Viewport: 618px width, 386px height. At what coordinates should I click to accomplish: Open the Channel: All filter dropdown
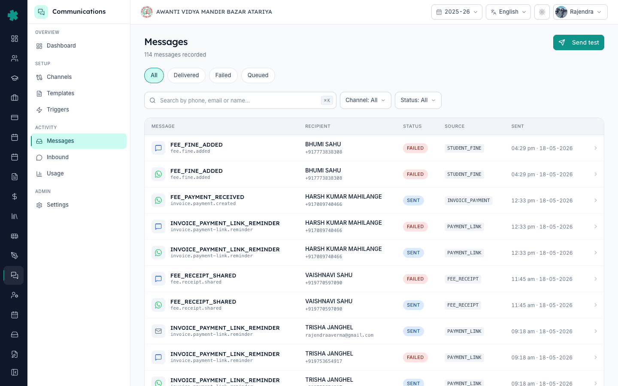tap(366, 100)
